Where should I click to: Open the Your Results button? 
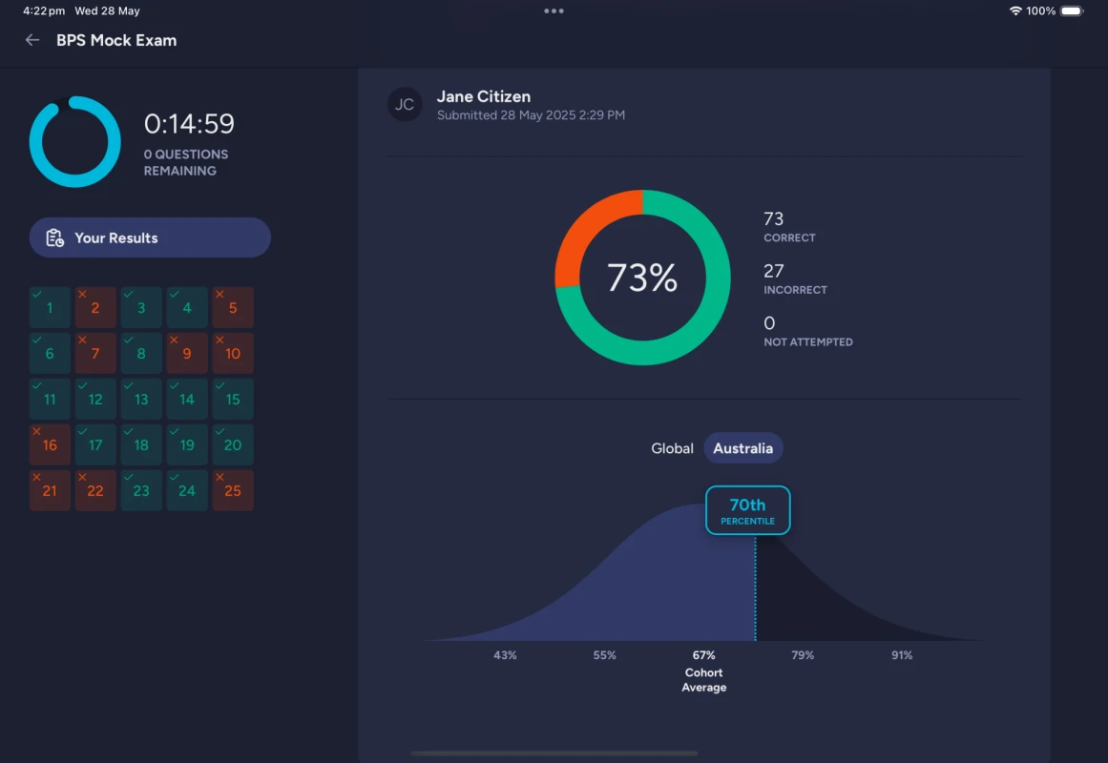coord(150,238)
